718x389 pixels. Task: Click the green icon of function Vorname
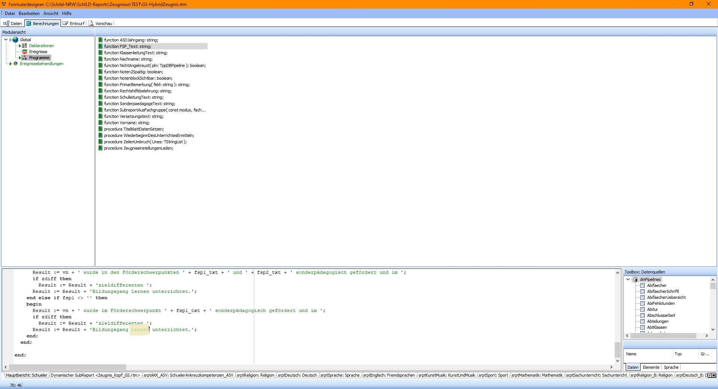click(101, 123)
